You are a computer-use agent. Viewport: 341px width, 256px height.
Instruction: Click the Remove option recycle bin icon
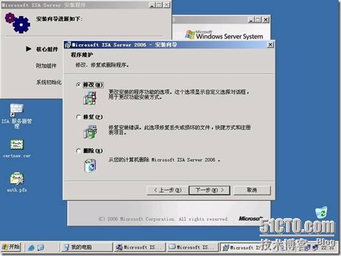tap(90, 166)
